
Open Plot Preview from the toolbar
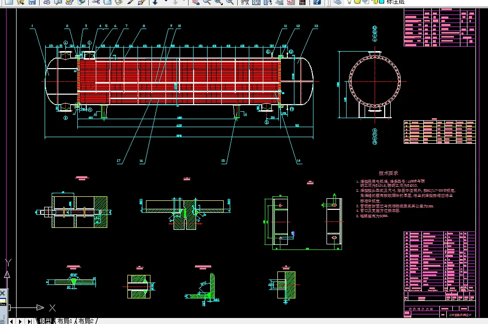tap(58, 2)
